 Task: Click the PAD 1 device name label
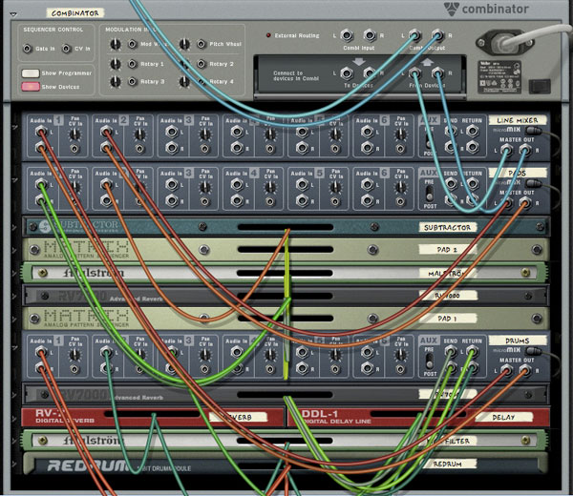pyautogui.click(x=447, y=319)
